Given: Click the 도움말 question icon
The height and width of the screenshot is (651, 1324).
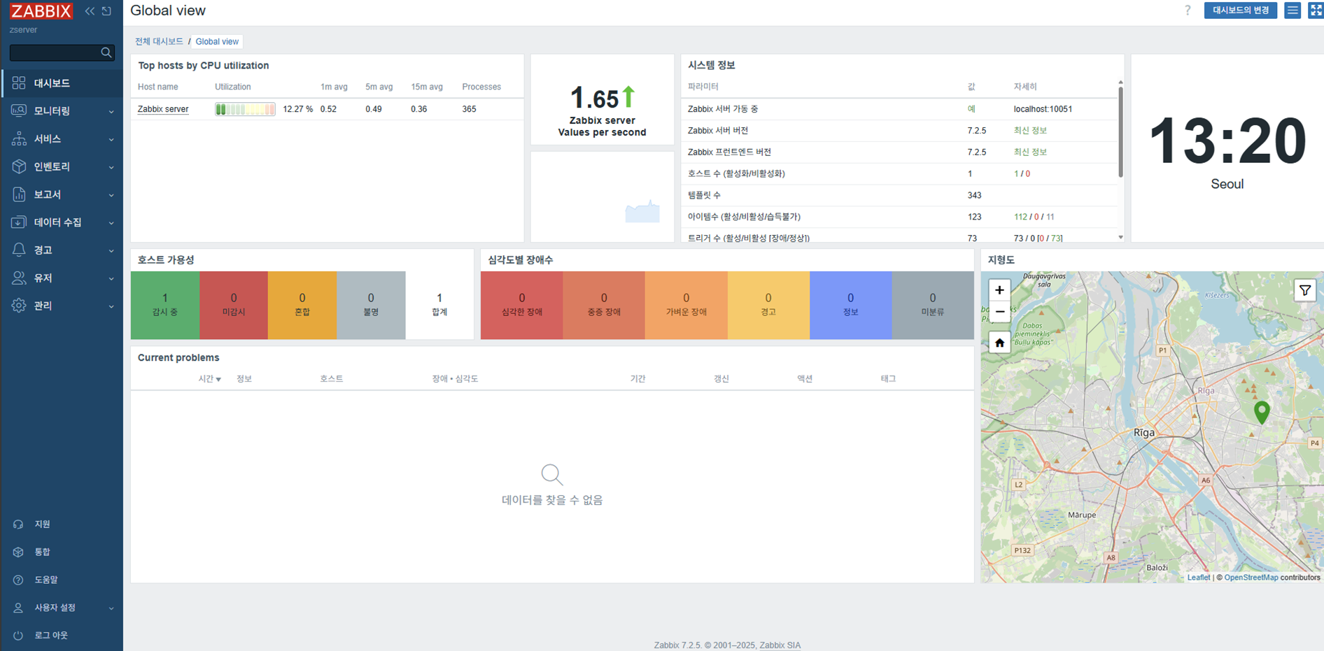Looking at the screenshot, I should [x=18, y=580].
